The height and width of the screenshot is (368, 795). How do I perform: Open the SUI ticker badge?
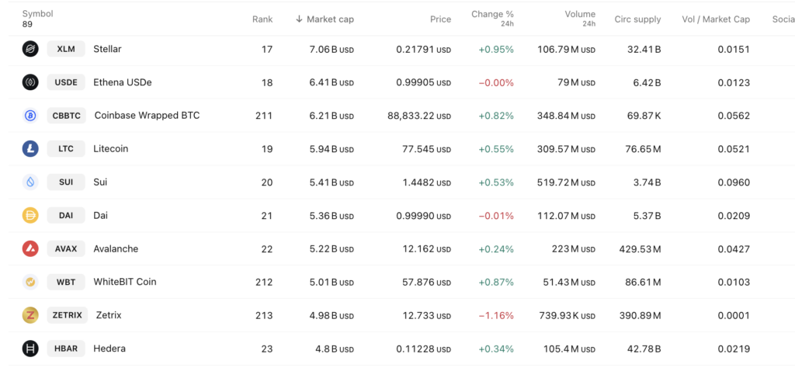click(66, 182)
